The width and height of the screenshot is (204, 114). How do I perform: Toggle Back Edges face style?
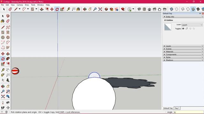177,9
